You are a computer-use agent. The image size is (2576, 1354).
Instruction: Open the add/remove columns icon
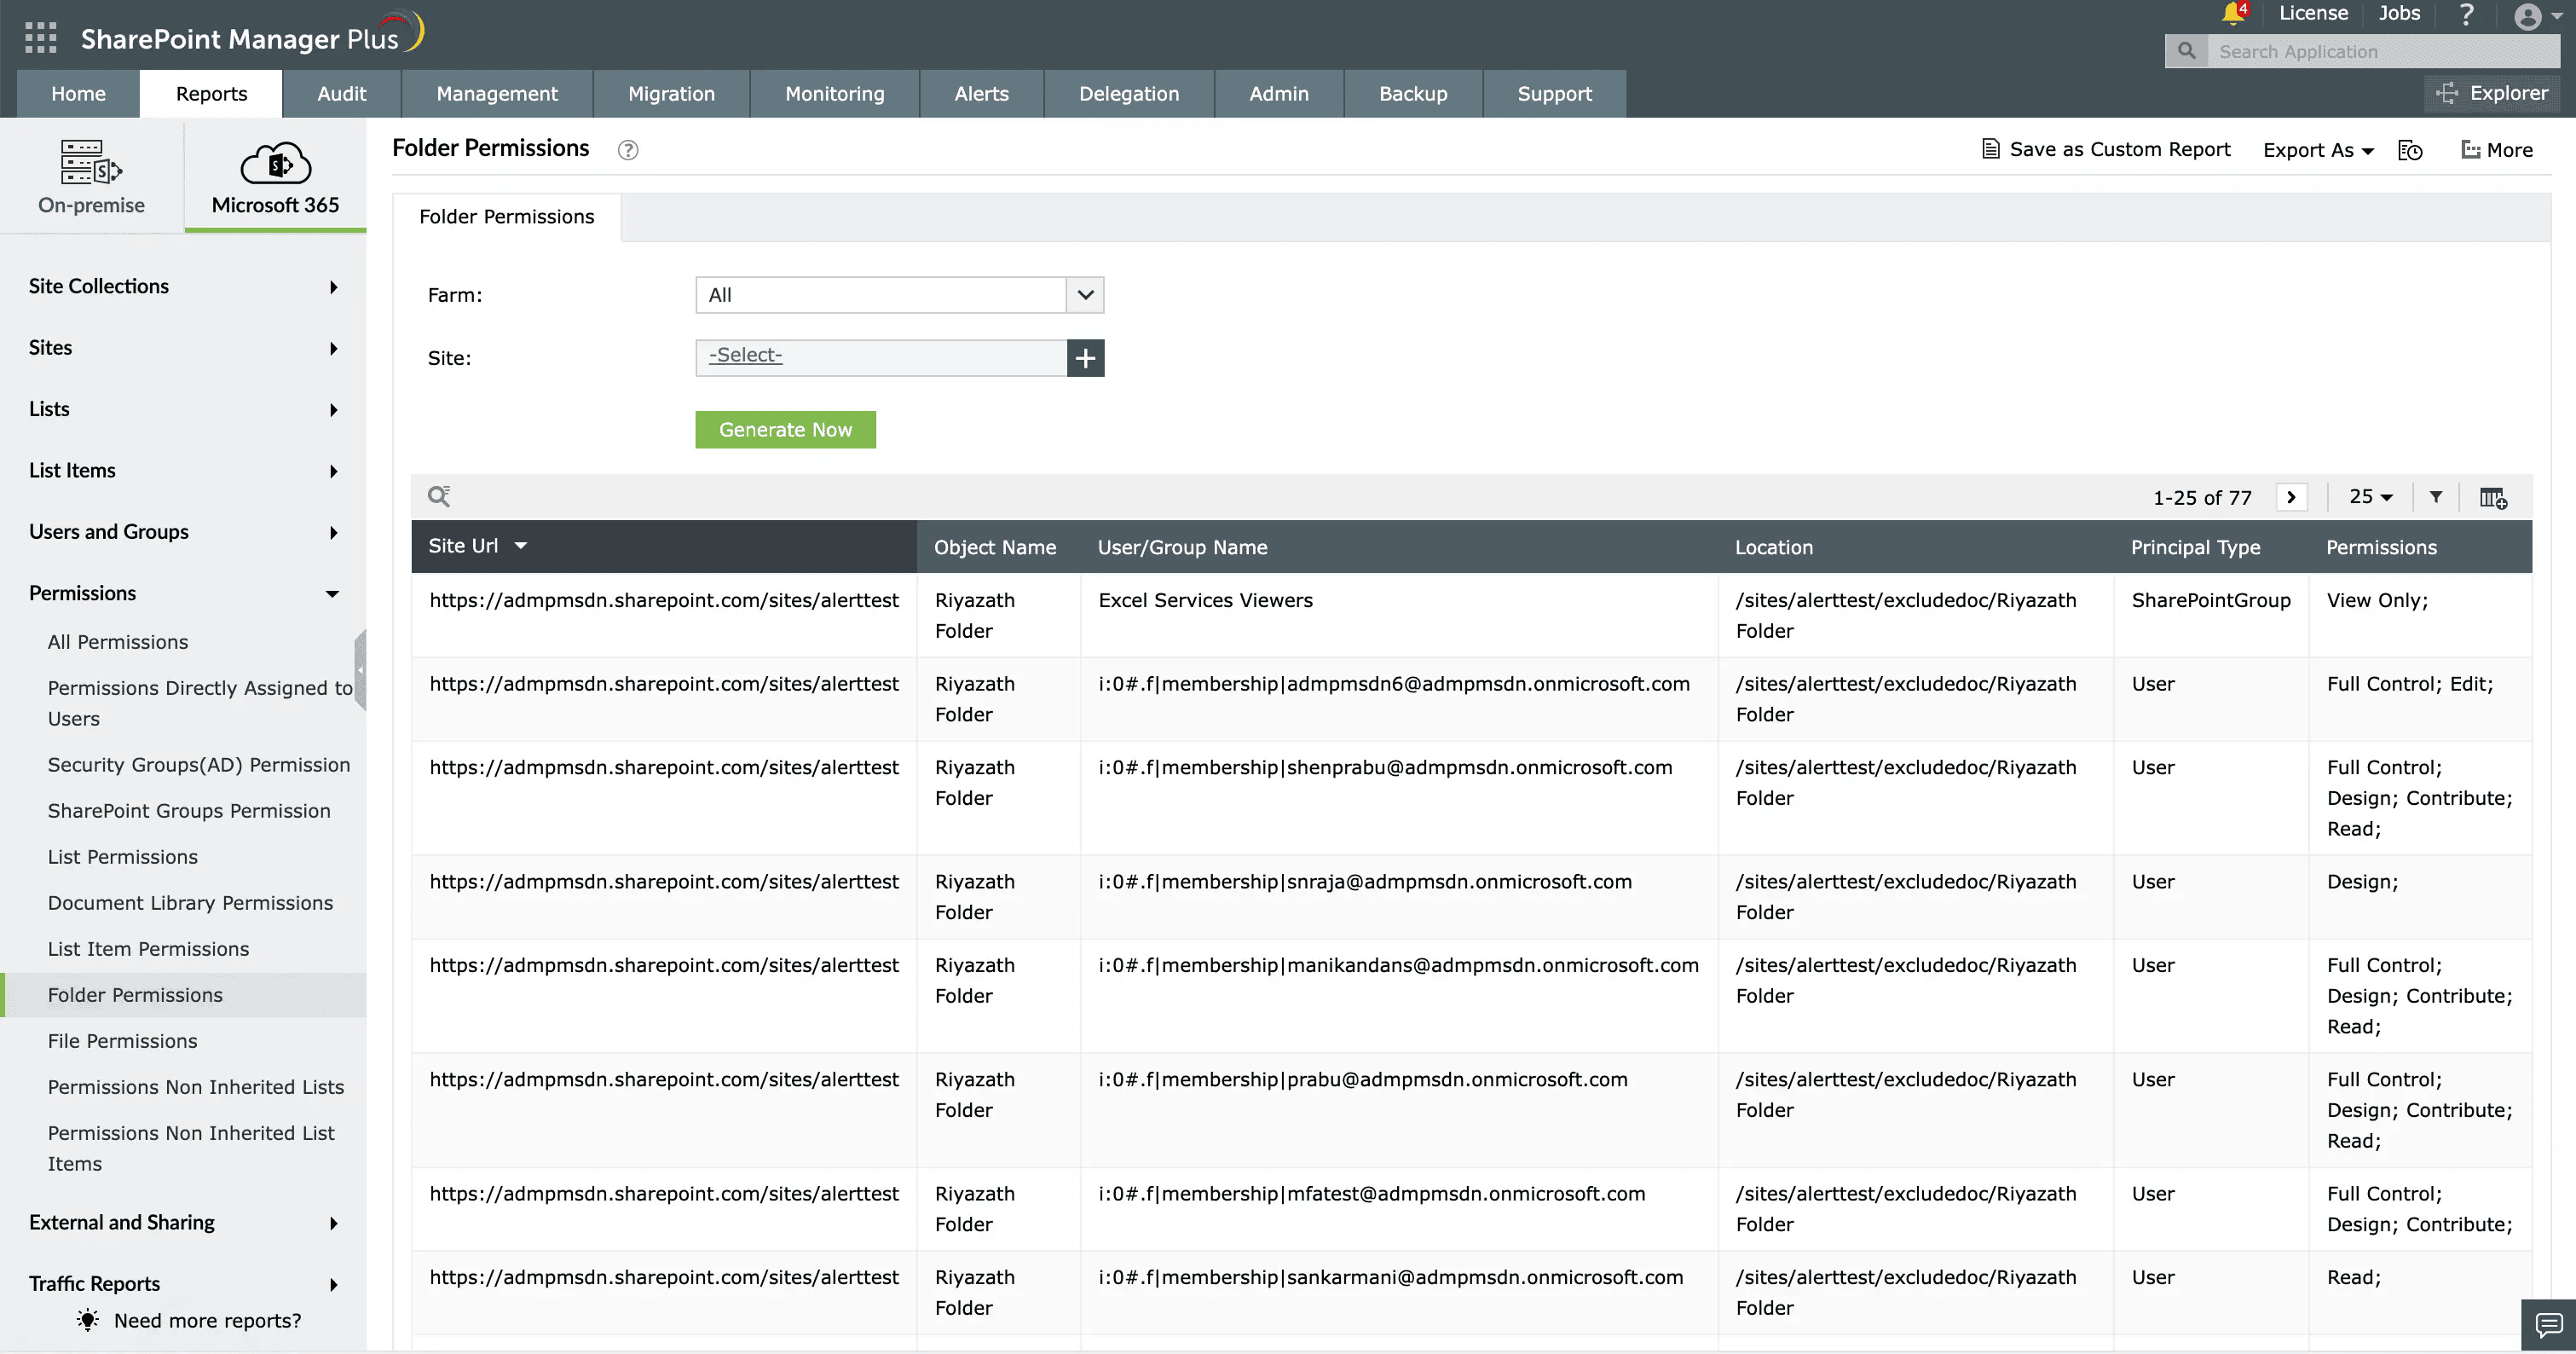pyautogui.click(x=2493, y=497)
